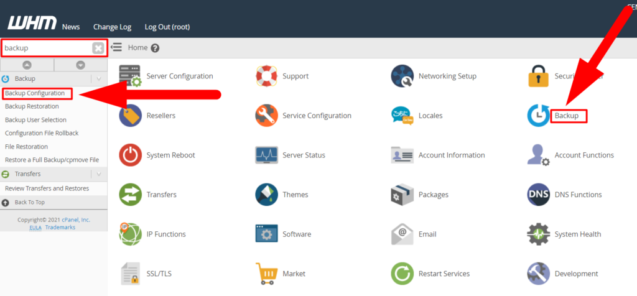637x296 pixels.
Task: Open the Backup clock icon
Action: point(538,116)
